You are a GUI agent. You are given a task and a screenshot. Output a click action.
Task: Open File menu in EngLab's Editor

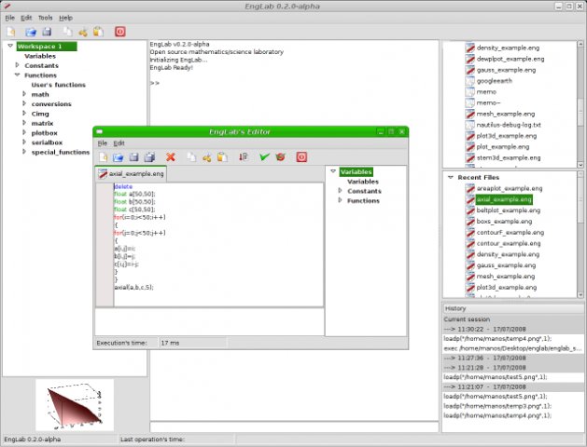(103, 143)
